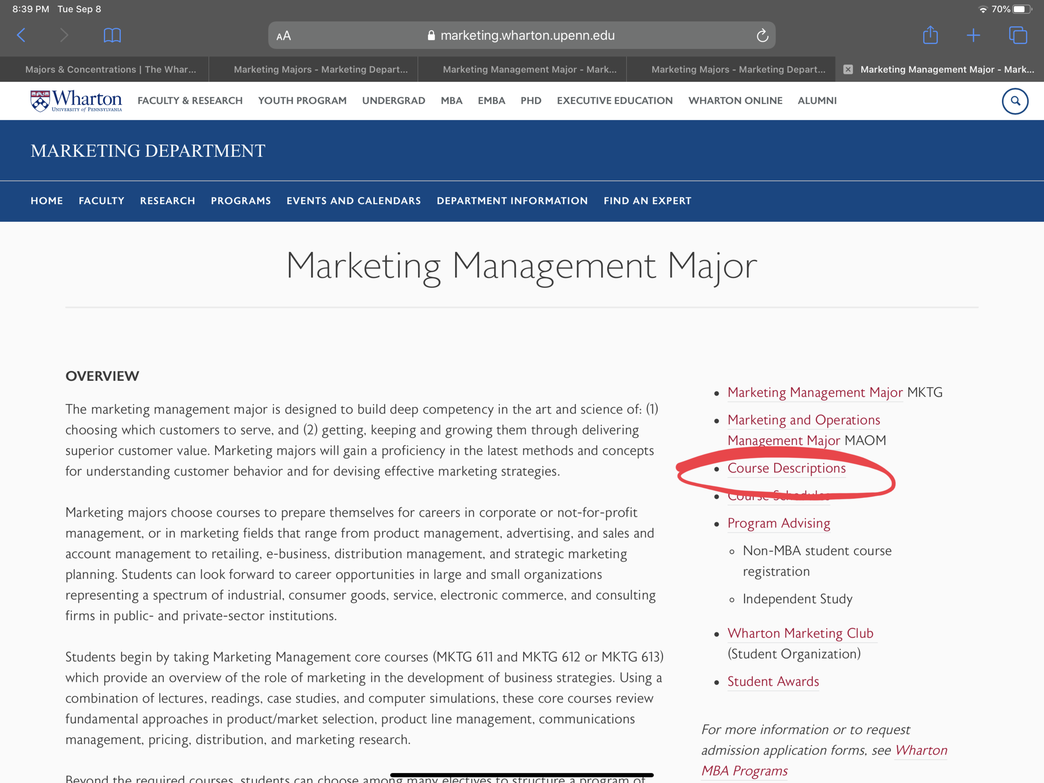Open Marketing and Operations Management Major link

pos(804,430)
